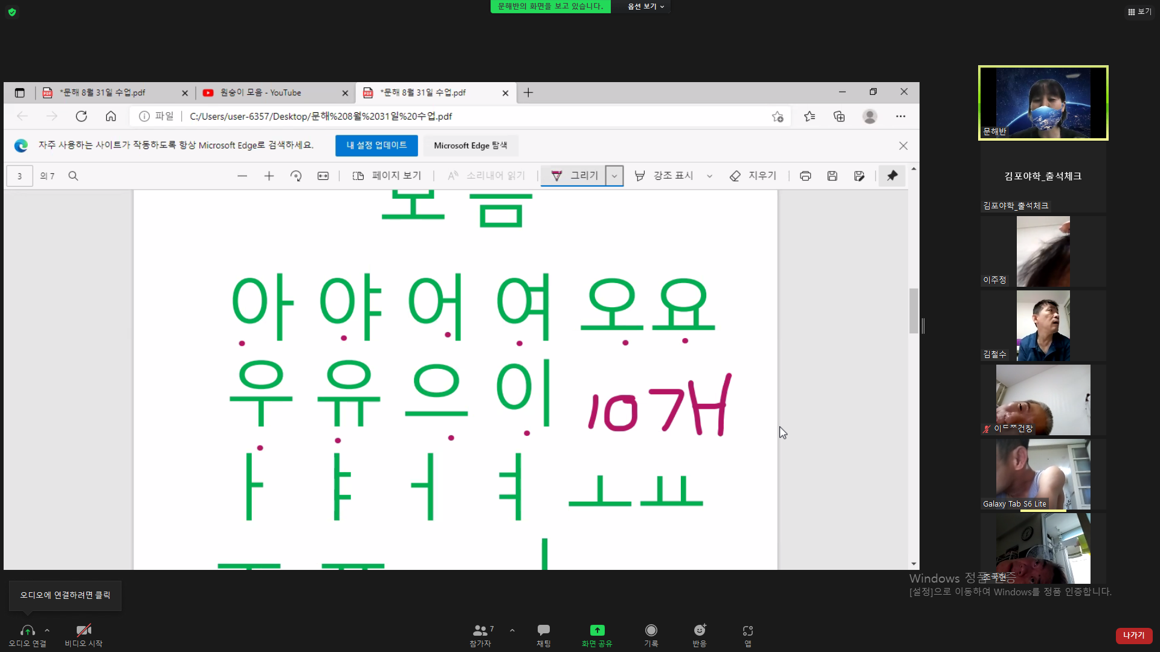Image resolution: width=1160 pixels, height=652 pixels.
Task: Refresh the browser page
Action: (x=82, y=116)
